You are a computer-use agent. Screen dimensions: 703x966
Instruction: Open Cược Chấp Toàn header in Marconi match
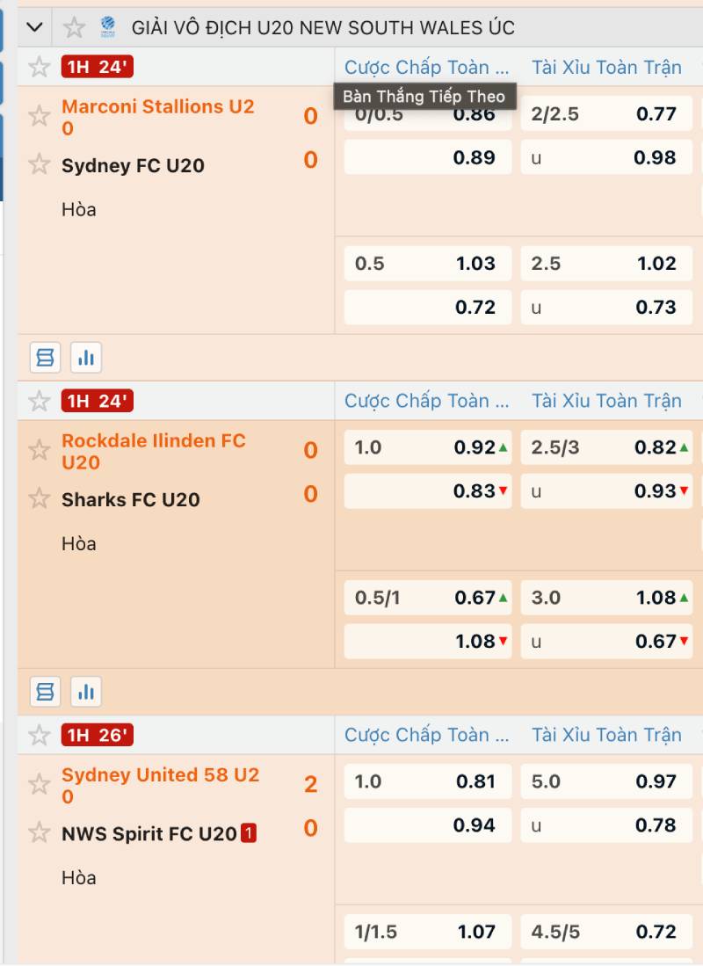click(426, 67)
